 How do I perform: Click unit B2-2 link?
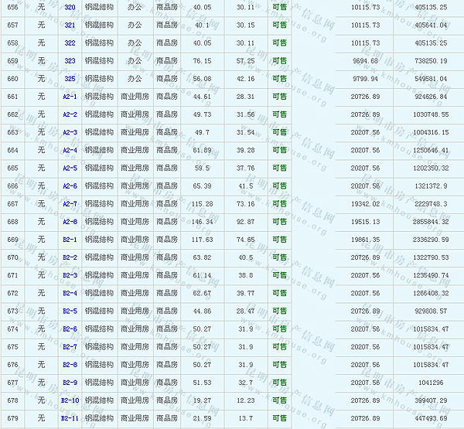click(70, 257)
